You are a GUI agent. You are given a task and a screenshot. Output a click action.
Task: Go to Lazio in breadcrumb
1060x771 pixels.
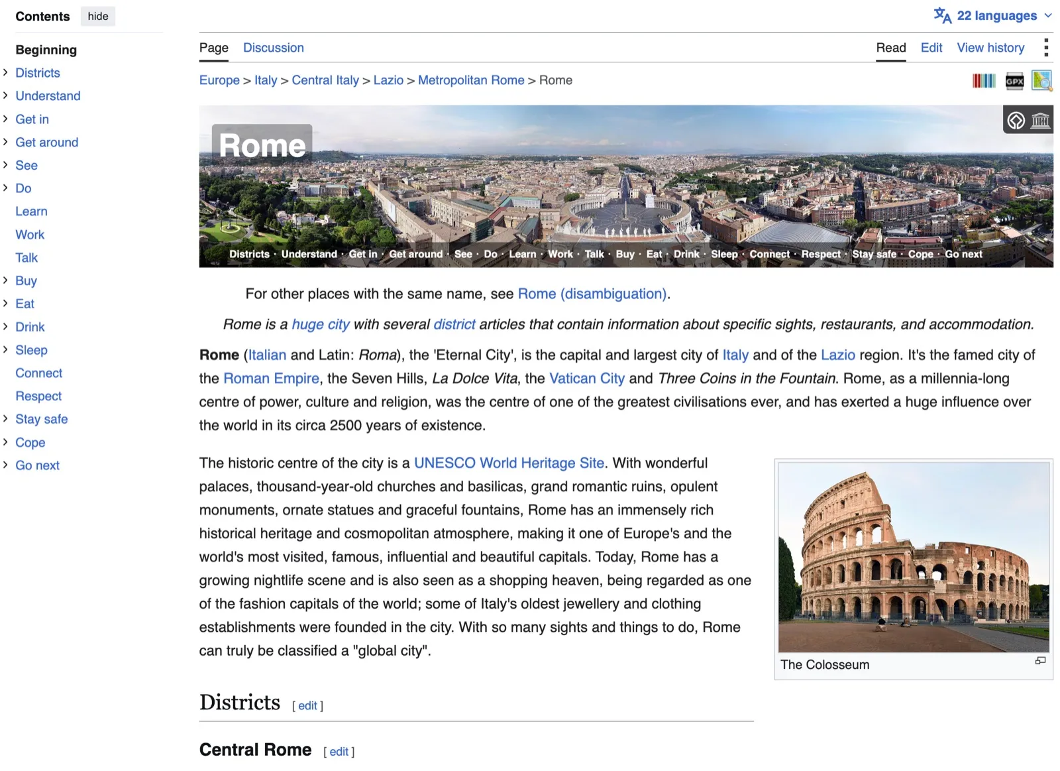point(388,80)
